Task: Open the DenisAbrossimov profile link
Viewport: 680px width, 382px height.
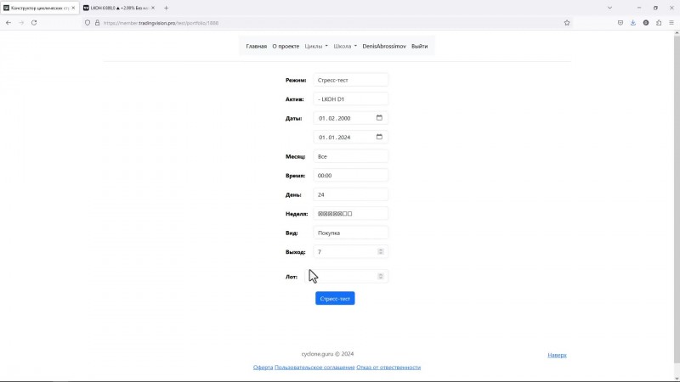Action: pos(384,46)
